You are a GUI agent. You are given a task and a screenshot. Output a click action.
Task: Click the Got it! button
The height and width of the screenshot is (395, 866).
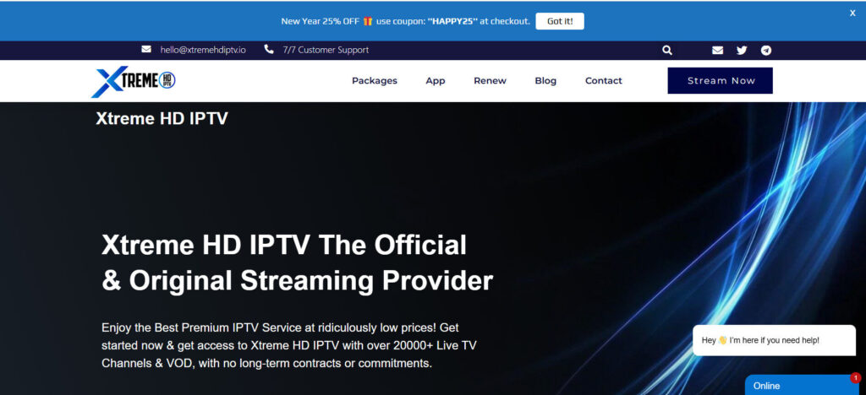click(560, 21)
